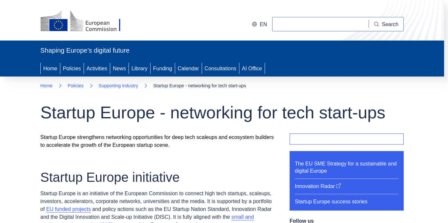Follow the Supporting industry breadcrumb link

point(118,86)
